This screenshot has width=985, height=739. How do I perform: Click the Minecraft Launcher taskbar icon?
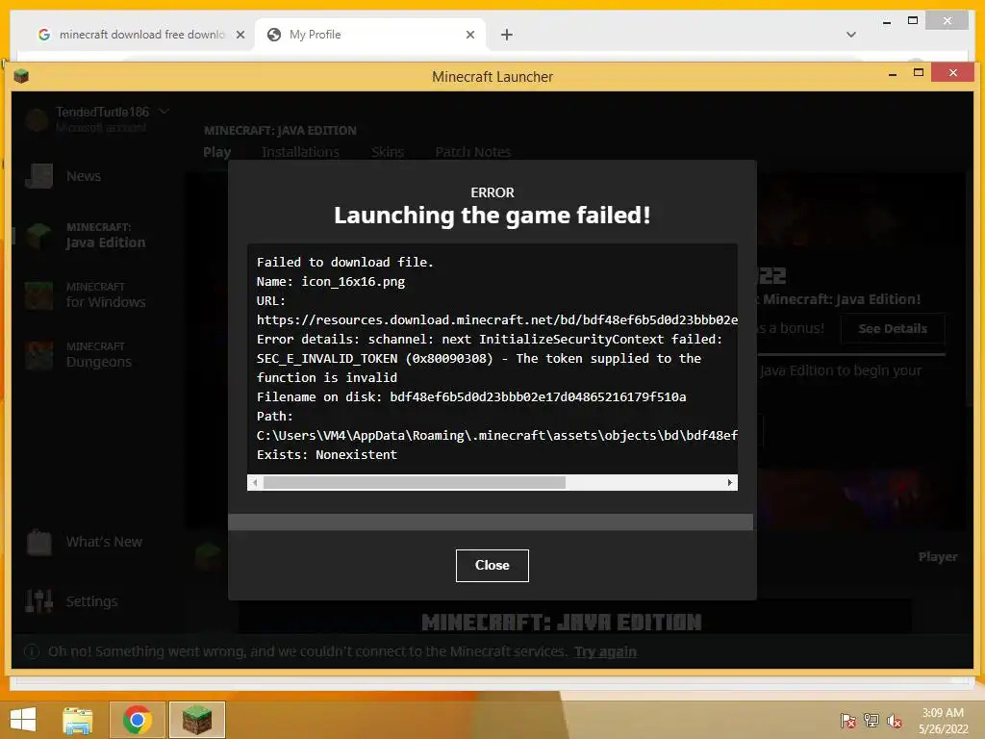pyautogui.click(x=196, y=720)
